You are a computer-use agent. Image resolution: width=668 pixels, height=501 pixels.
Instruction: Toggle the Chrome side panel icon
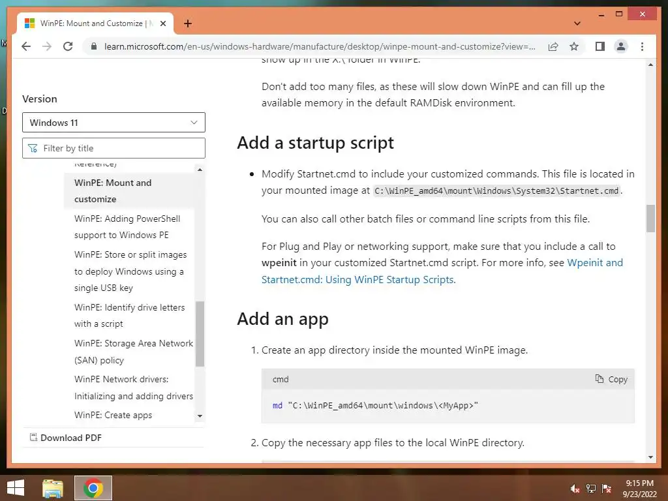coord(600,46)
